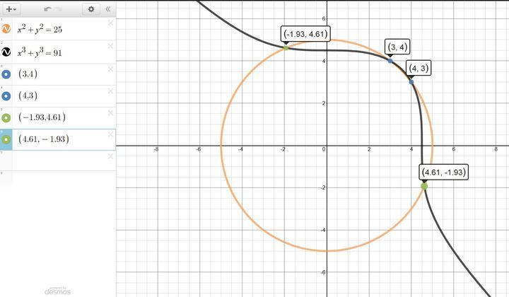
Task: Hide the black cubic curve x³+y³=91
Action: coord(6,52)
